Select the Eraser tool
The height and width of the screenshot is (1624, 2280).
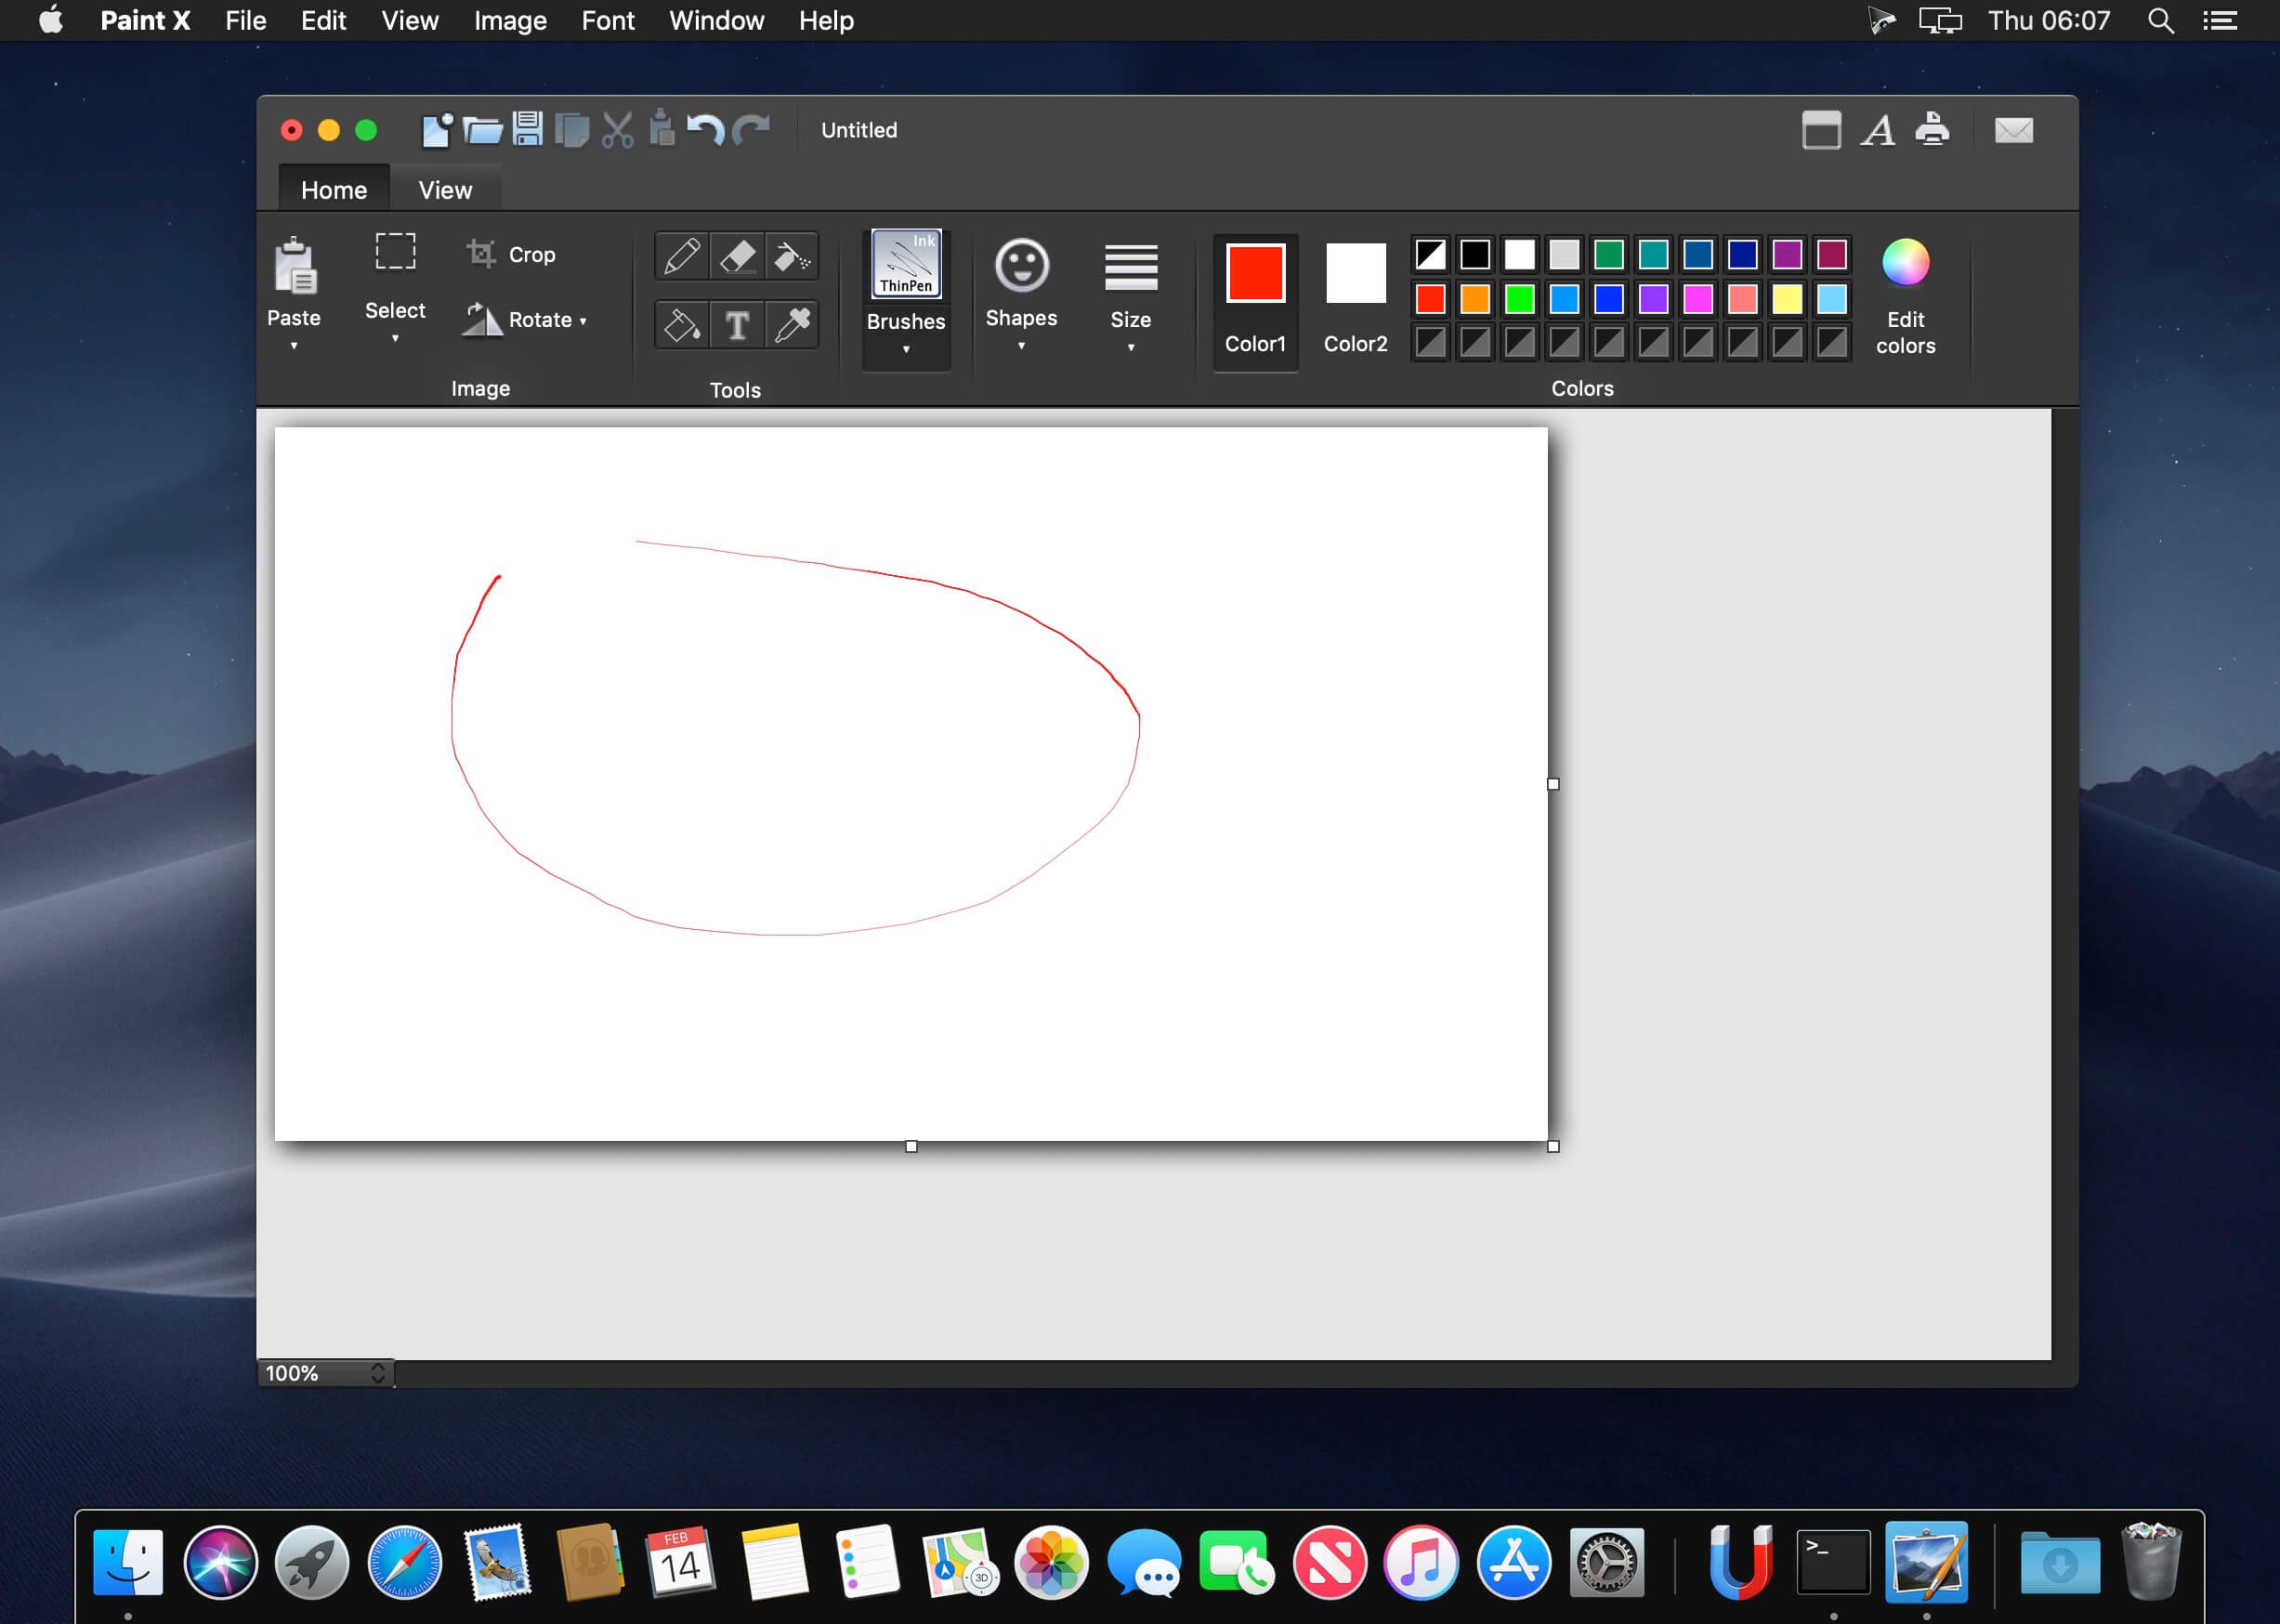point(737,257)
